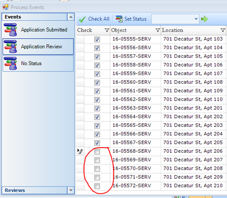Click location 701 Decatur St, Apt 103

[193, 39]
